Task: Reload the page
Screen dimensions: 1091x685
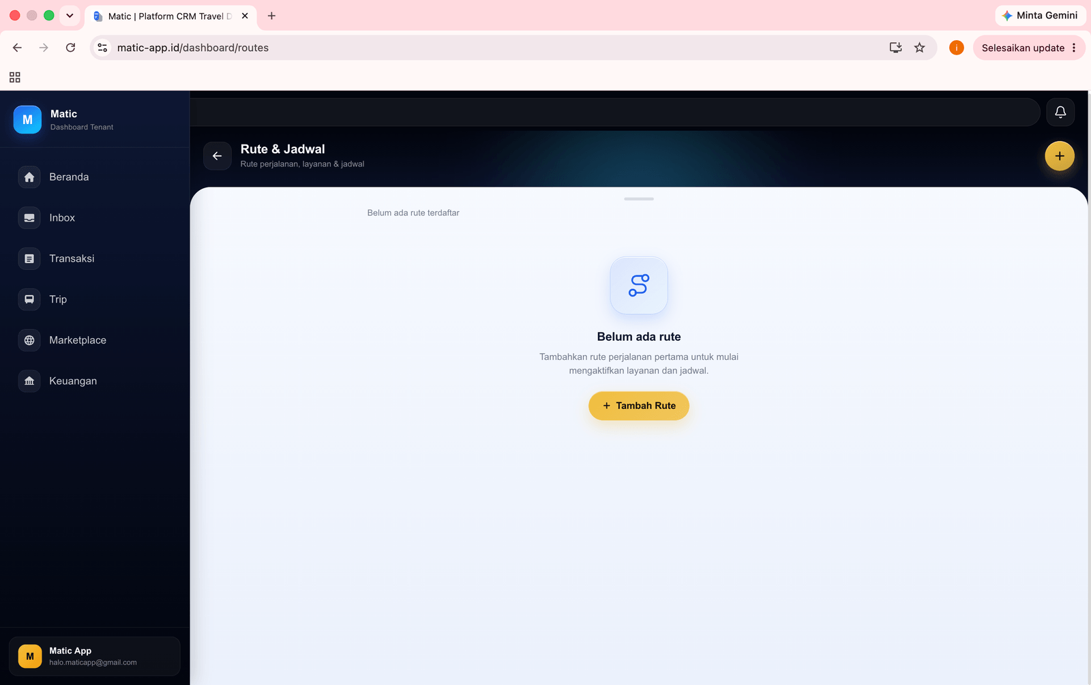Action: 70,48
